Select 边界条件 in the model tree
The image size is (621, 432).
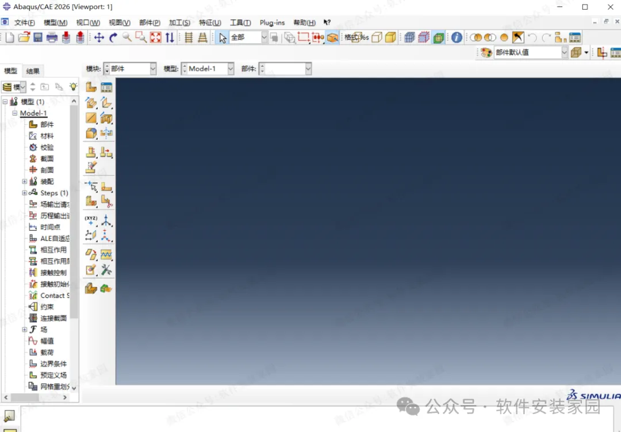pyautogui.click(x=53, y=364)
